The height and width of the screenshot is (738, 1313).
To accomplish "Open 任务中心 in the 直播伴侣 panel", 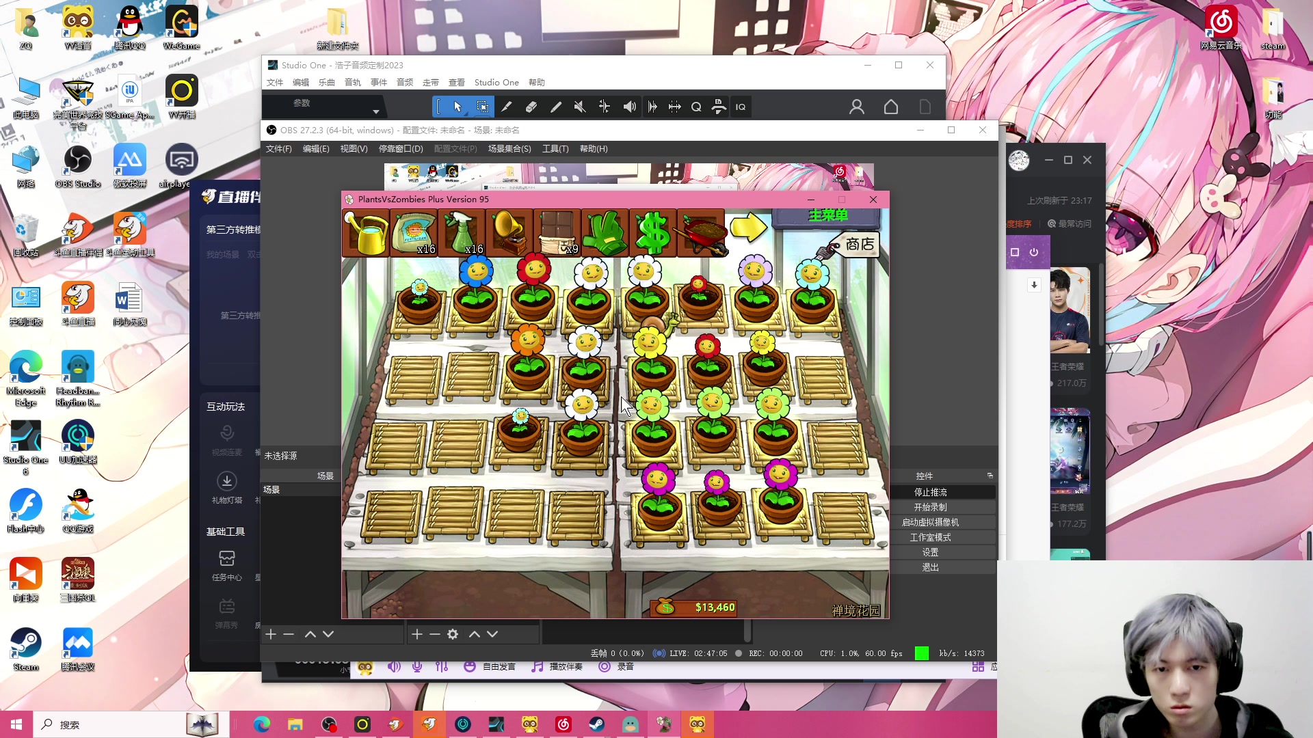I will point(227,566).
